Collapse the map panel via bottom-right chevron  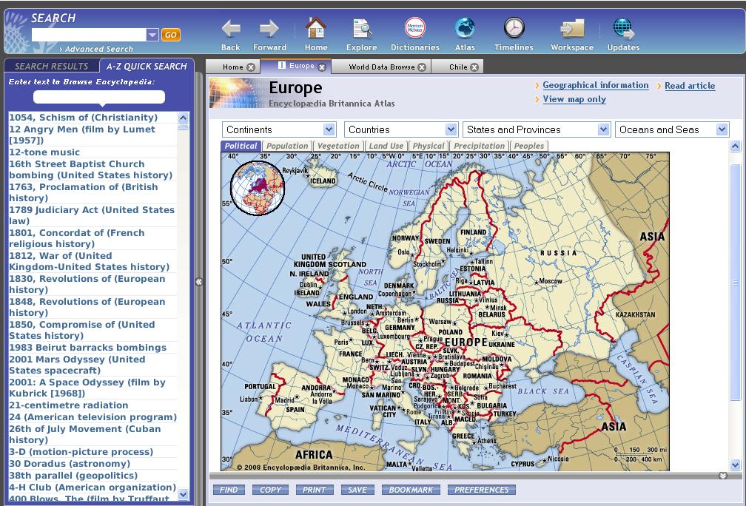pos(722,476)
